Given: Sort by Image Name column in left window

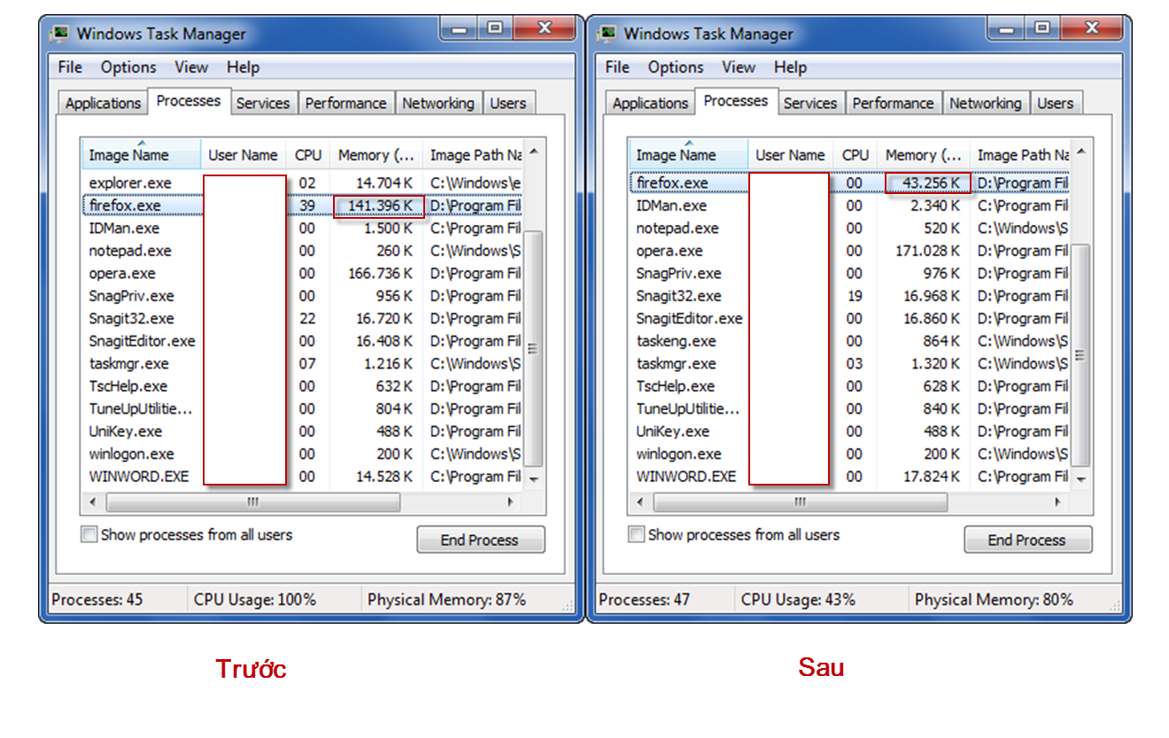Looking at the screenshot, I should point(142,155).
